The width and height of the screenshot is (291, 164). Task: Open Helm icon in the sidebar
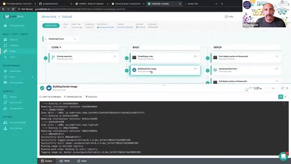coord(5,77)
